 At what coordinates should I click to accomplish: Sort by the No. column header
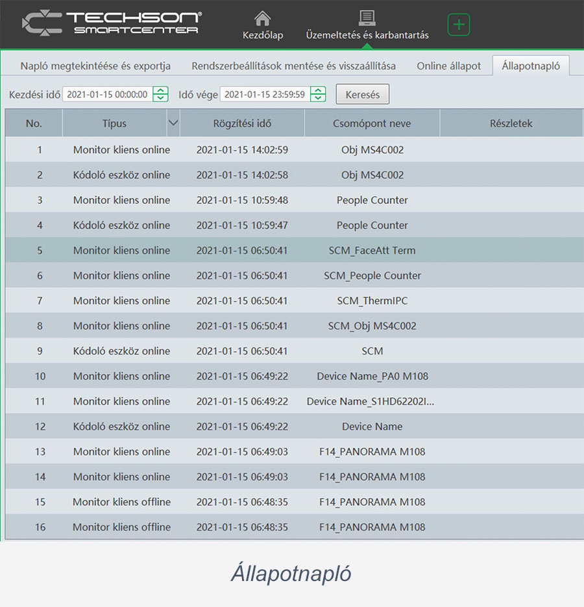[x=34, y=123]
